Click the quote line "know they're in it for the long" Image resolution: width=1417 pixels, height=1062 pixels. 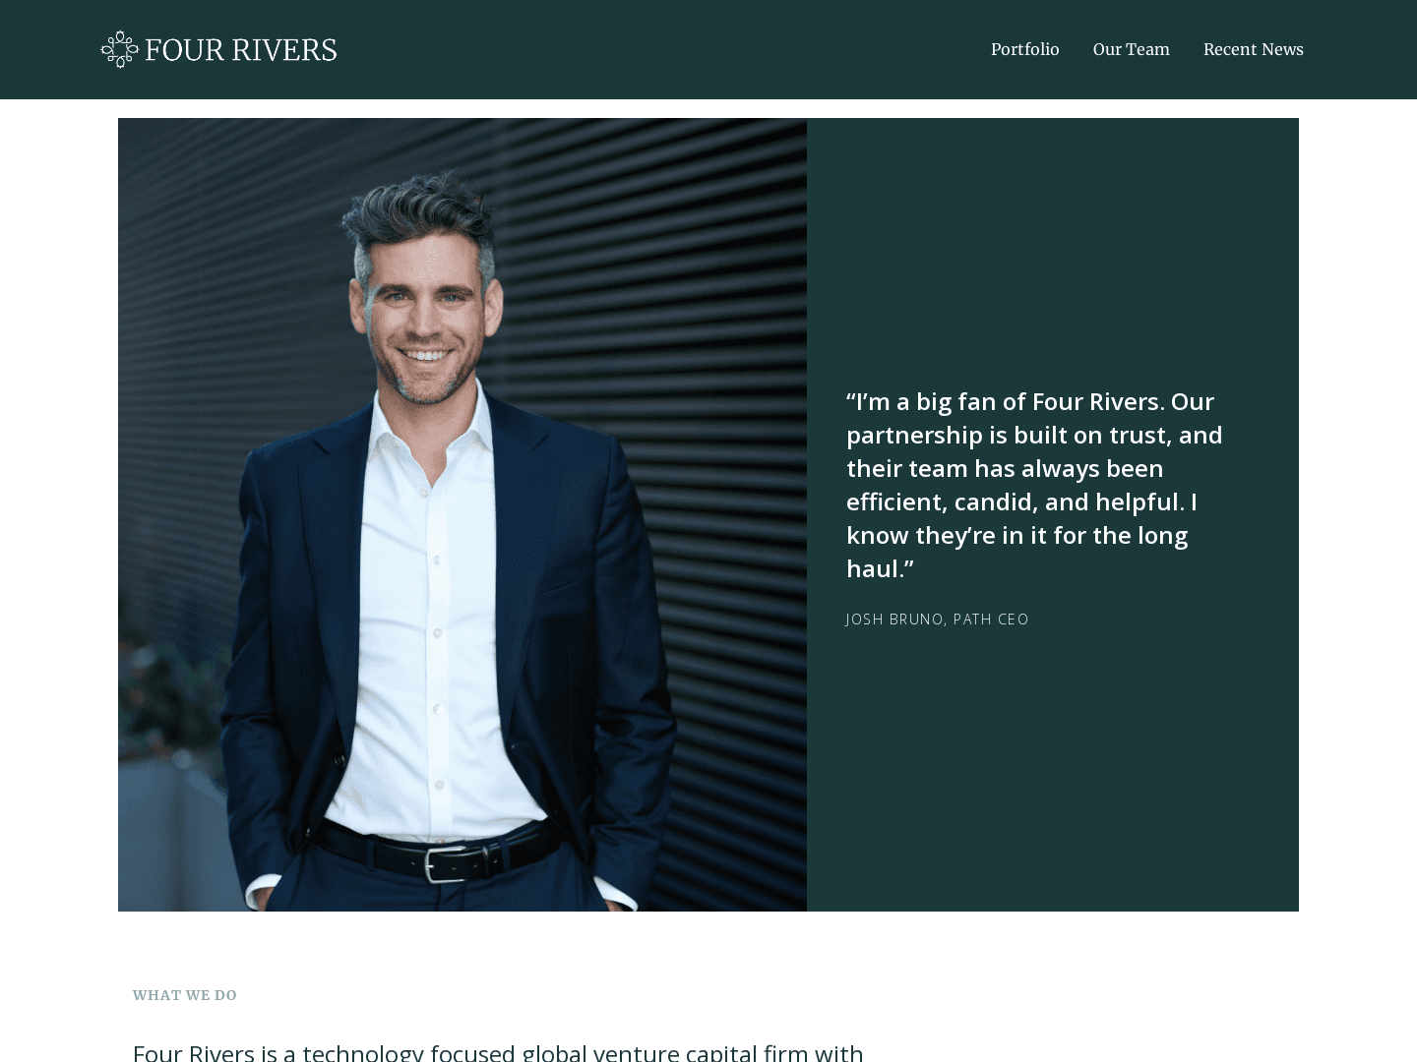tap(1017, 535)
